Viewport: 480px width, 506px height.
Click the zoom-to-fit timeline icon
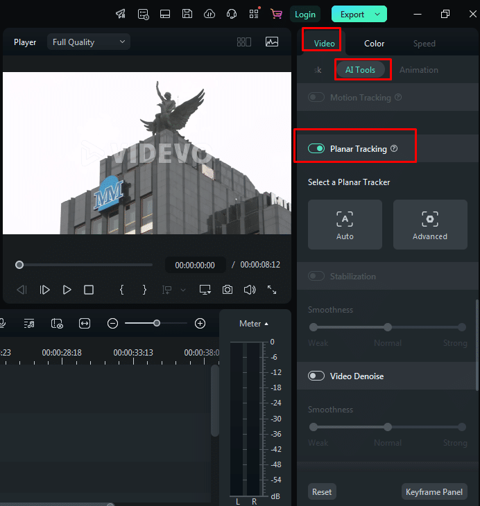(85, 323)
